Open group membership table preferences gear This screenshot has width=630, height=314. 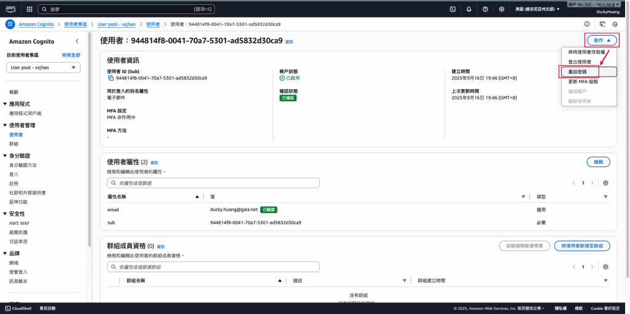(606, 267)
